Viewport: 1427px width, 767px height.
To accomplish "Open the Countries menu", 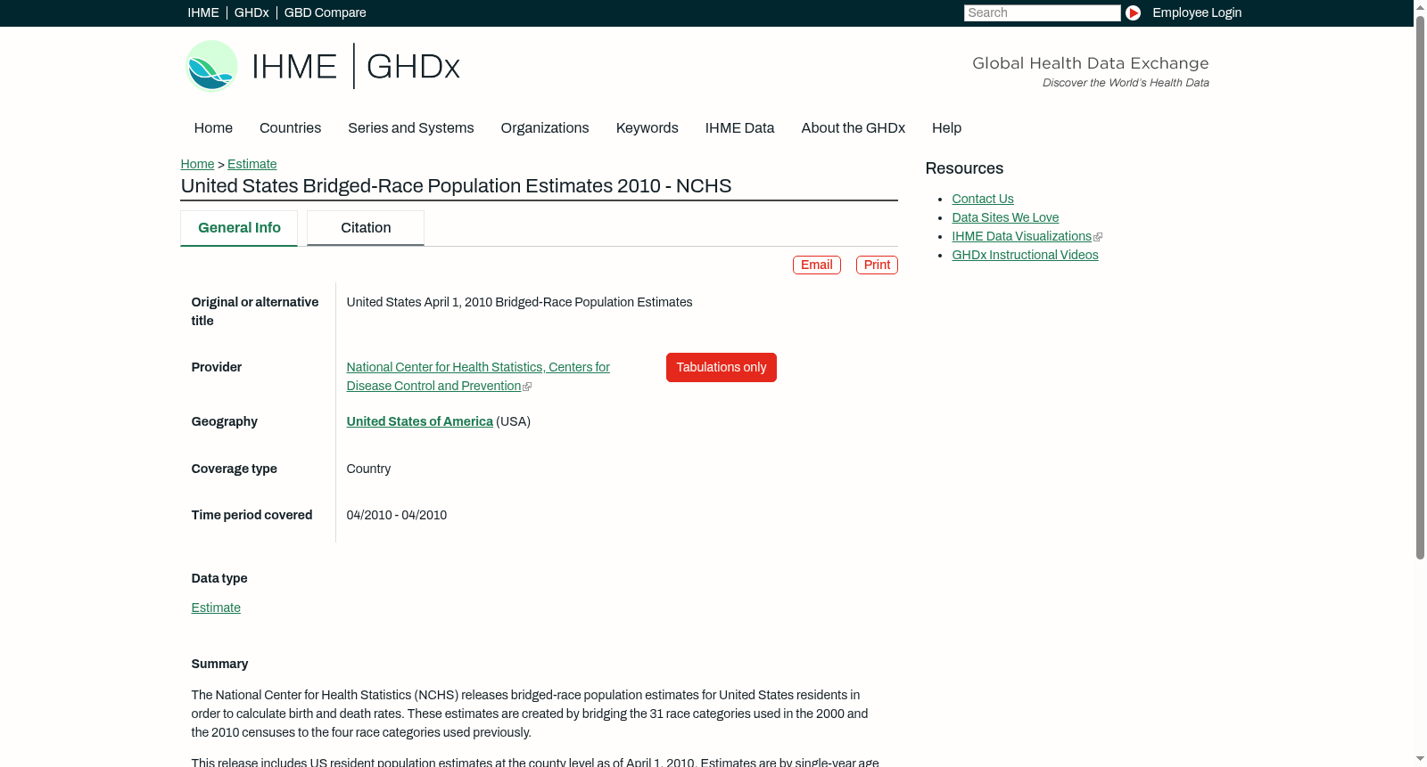I will [290, 128].
